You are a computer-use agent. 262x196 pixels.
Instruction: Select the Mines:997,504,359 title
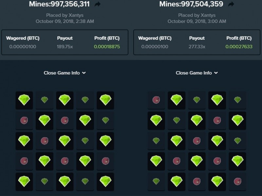pyautogui.click(x=191, y=4)
